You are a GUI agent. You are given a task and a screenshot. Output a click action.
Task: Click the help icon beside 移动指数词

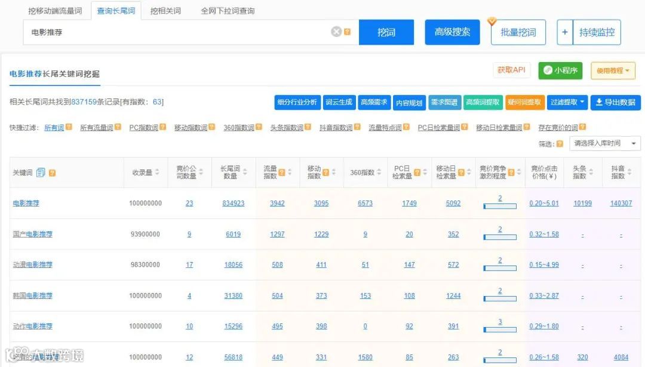pos(211,127)
